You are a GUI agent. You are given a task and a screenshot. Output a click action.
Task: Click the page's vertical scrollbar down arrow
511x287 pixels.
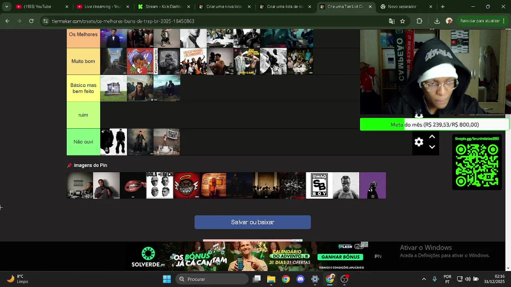508,268
